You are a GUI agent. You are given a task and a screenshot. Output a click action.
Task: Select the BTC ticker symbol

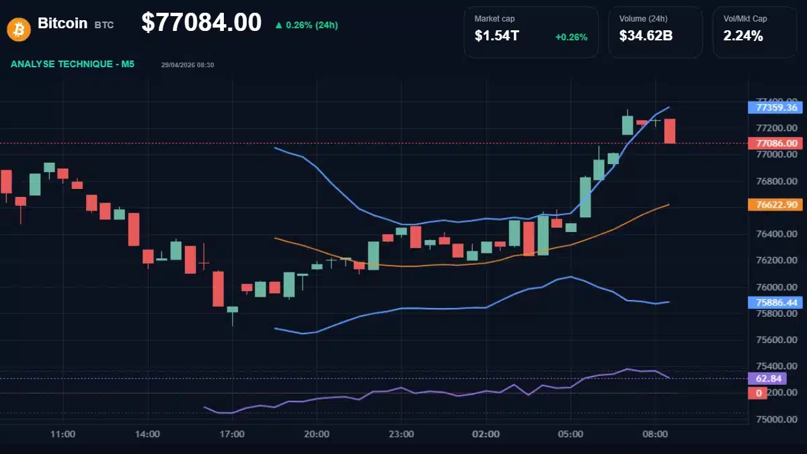click(105, 25)
